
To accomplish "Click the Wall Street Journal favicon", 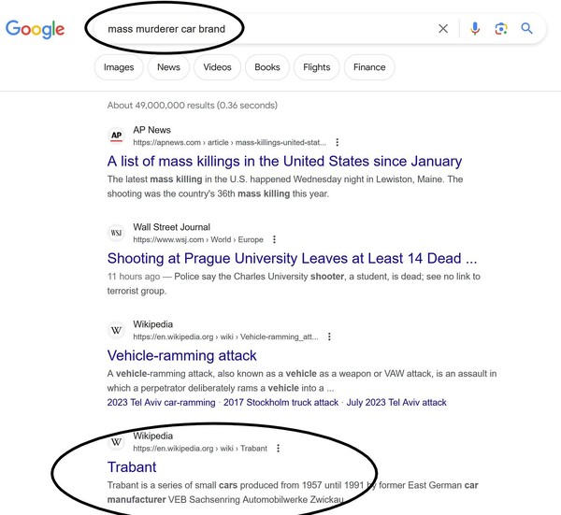I will coord(117,233).
